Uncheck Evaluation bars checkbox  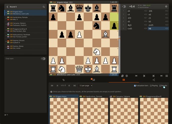click(135, 86)
